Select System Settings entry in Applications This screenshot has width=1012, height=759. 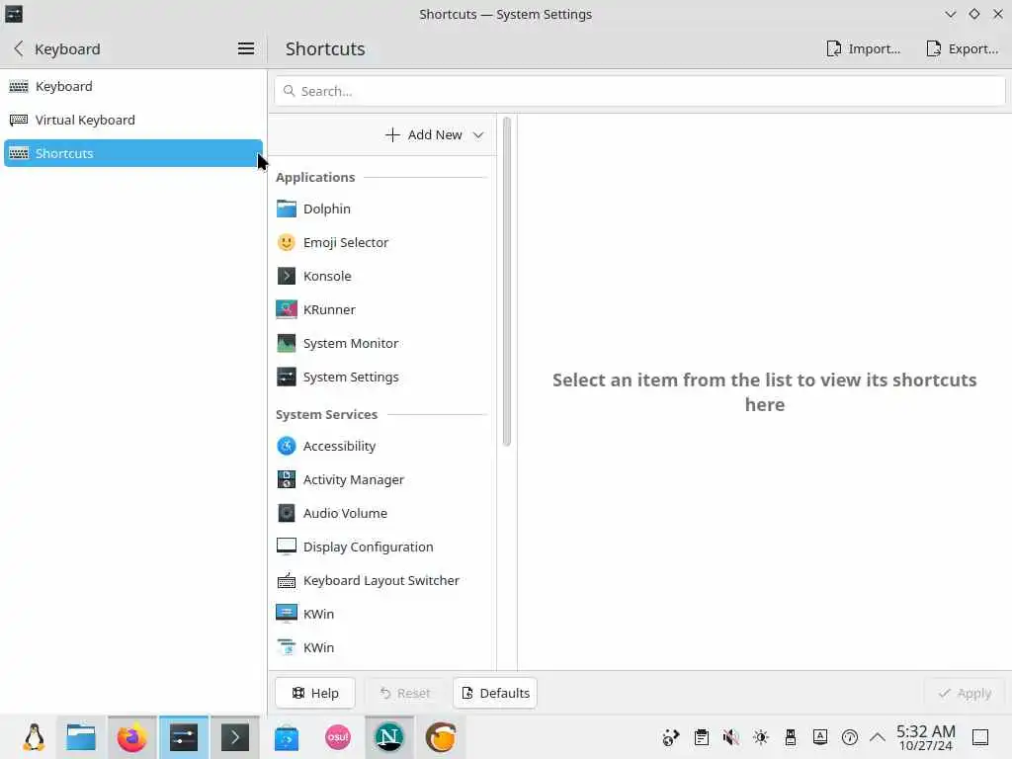382,377
